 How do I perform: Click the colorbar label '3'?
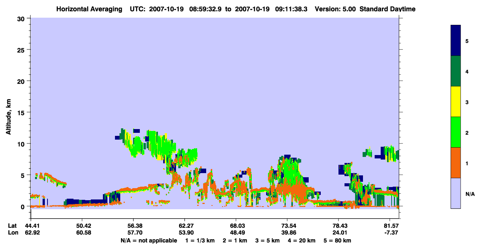point(467,102)
